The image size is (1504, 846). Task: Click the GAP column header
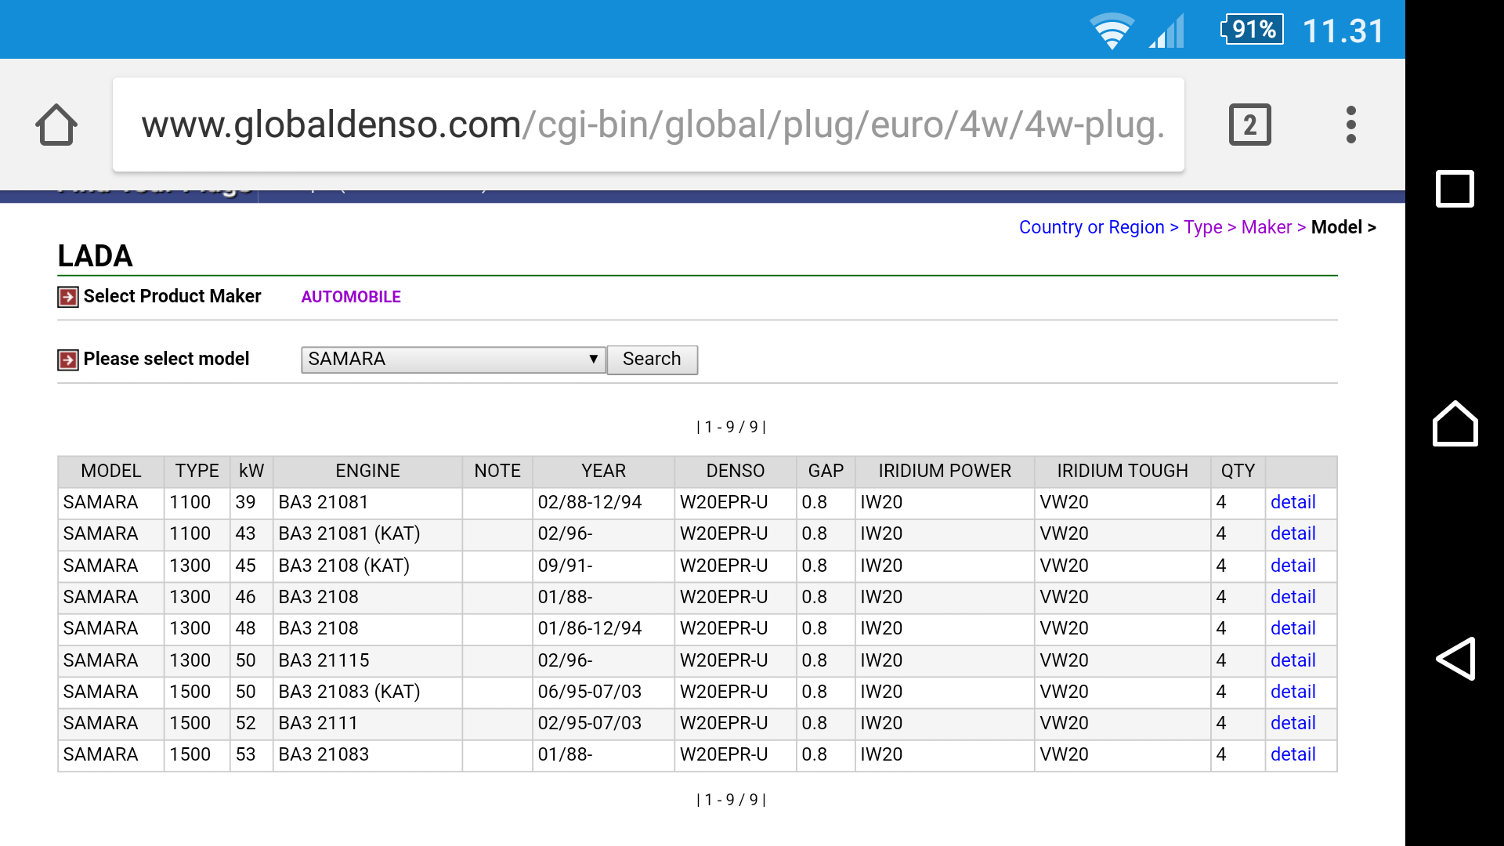pyautogui.click(x=826, y=471)
